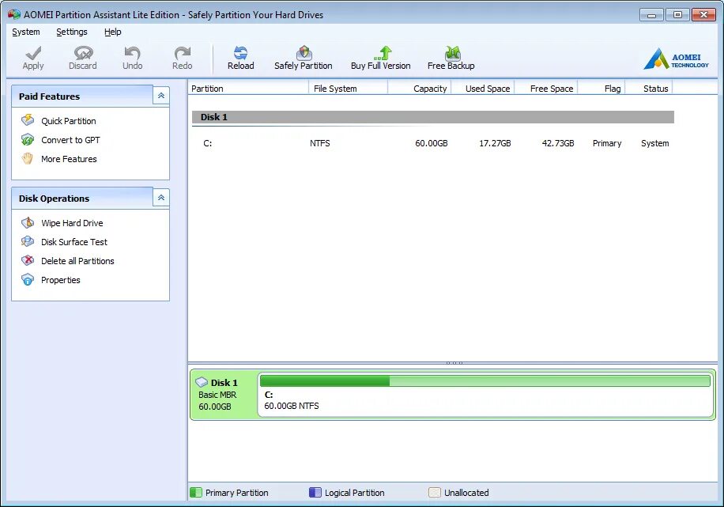Sort by the Capacity column header
This screenshot has width=724, height=507.
[x=420, y=89]
